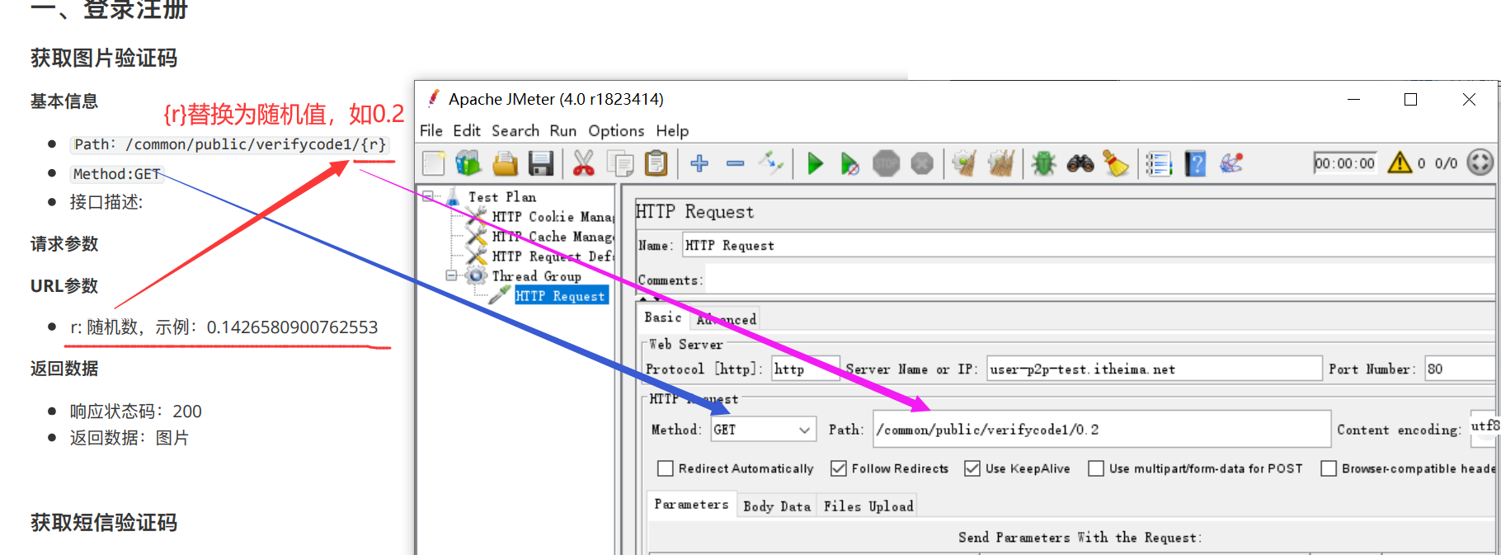
Task: Open the Edit menu
Action: [x=467, y=131]
